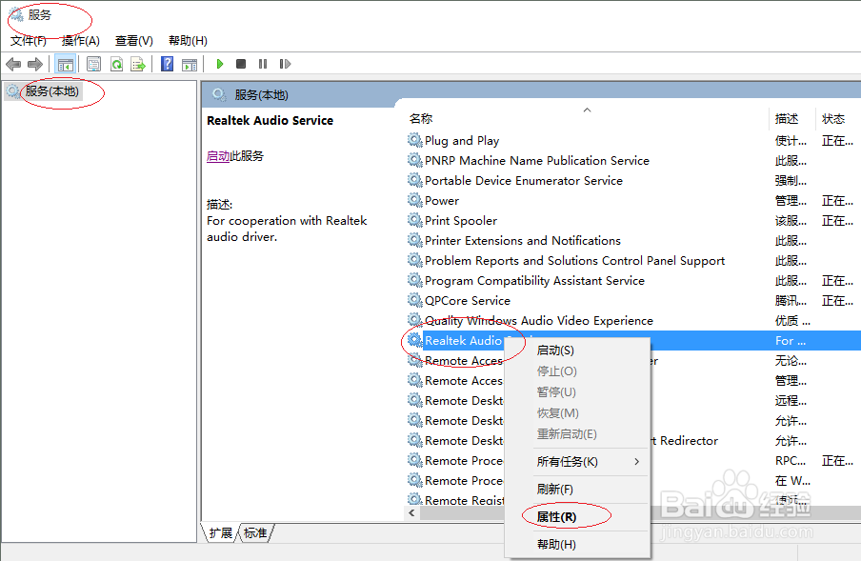Viewport: 861px width, 561px height.
Task: Select Program Compatibility Assistant Service row
Action: point(633,280)
